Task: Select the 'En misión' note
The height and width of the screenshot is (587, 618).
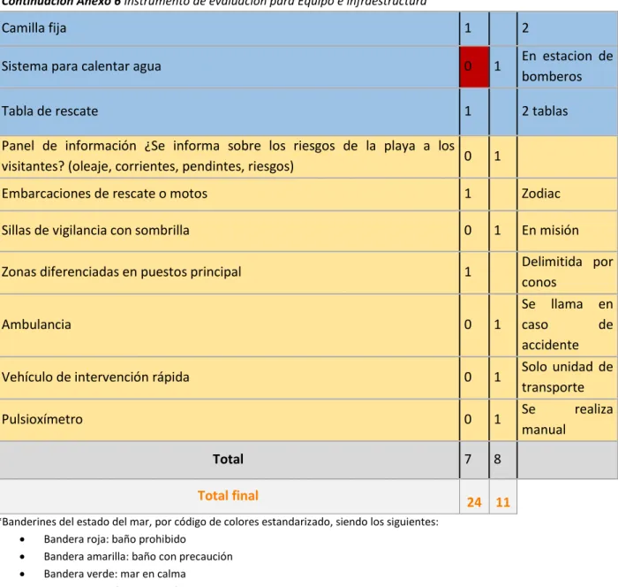Action: click(x=550, y=230)
